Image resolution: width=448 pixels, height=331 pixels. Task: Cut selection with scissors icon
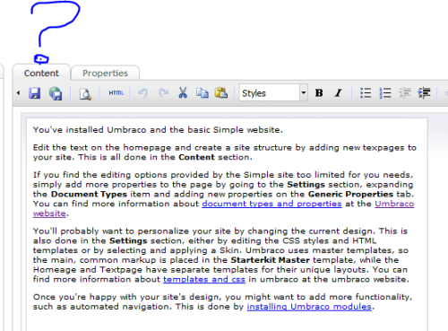coord(183,93)
